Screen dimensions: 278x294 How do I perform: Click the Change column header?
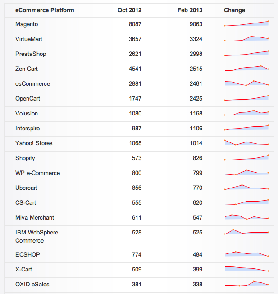point(234,10)
